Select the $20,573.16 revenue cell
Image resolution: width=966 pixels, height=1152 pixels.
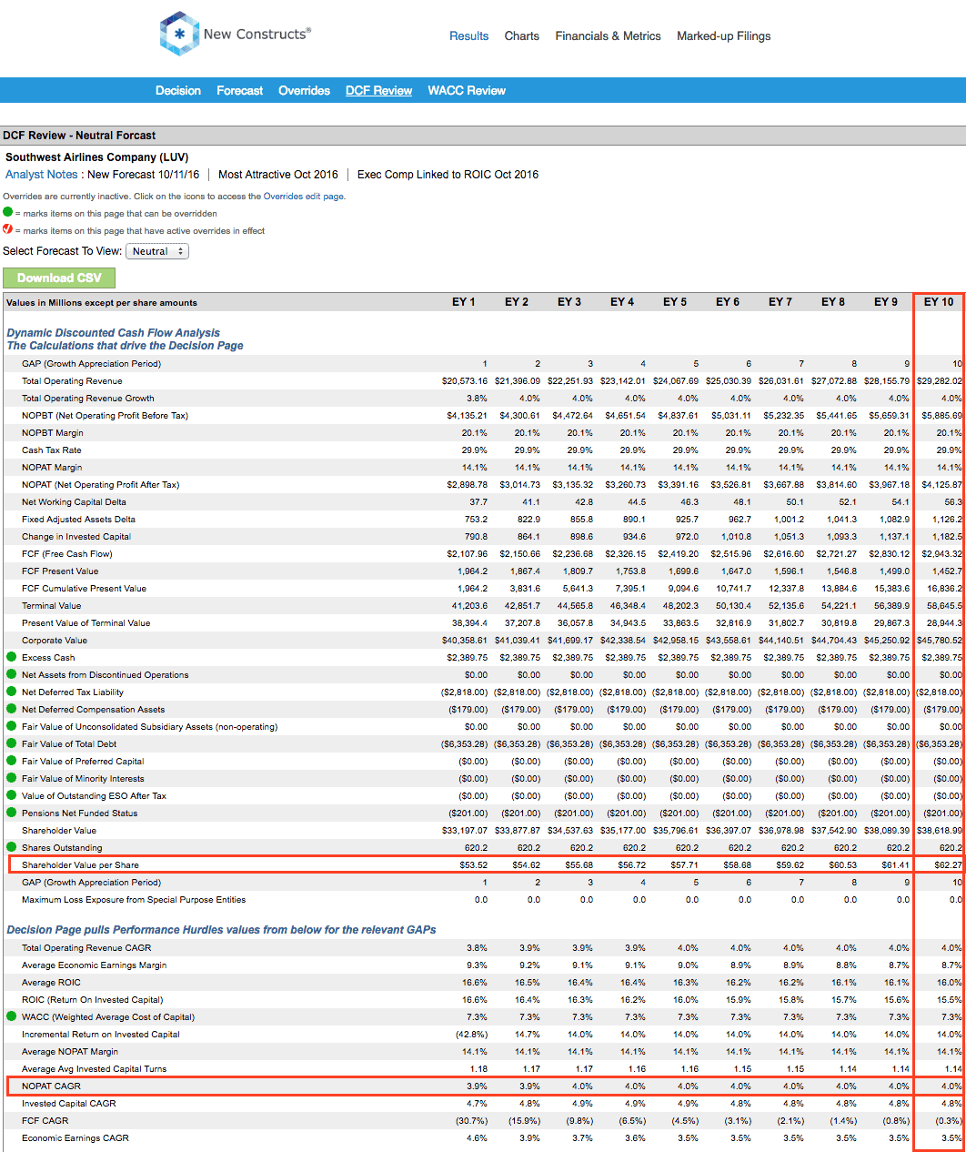coord(465,381)
